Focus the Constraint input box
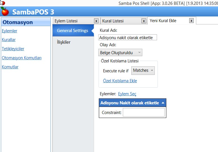The image size is (218, 152). (x=143, y=113)
